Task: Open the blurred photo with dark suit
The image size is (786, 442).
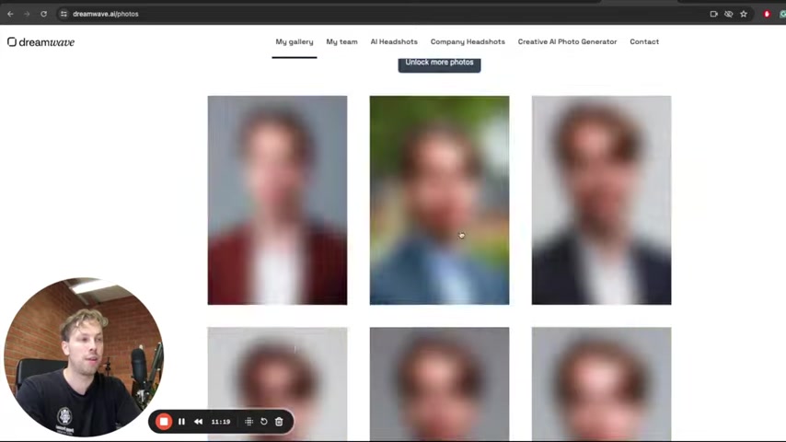Action: [601, 200]
